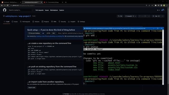Click the repository icon beside webstylepress
This screenshot has width=169, height=95.
(x=4, y=16)
